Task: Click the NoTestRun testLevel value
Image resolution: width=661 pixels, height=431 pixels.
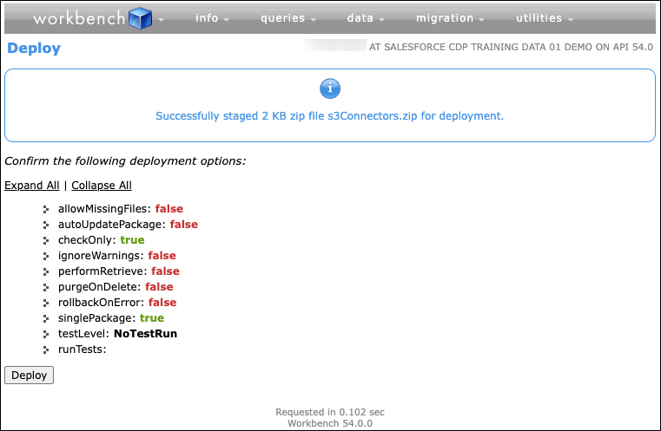Action: click(x=145, y=333)
